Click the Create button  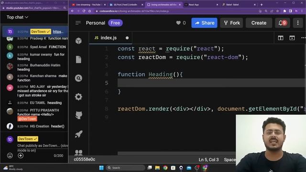(259, 23)
